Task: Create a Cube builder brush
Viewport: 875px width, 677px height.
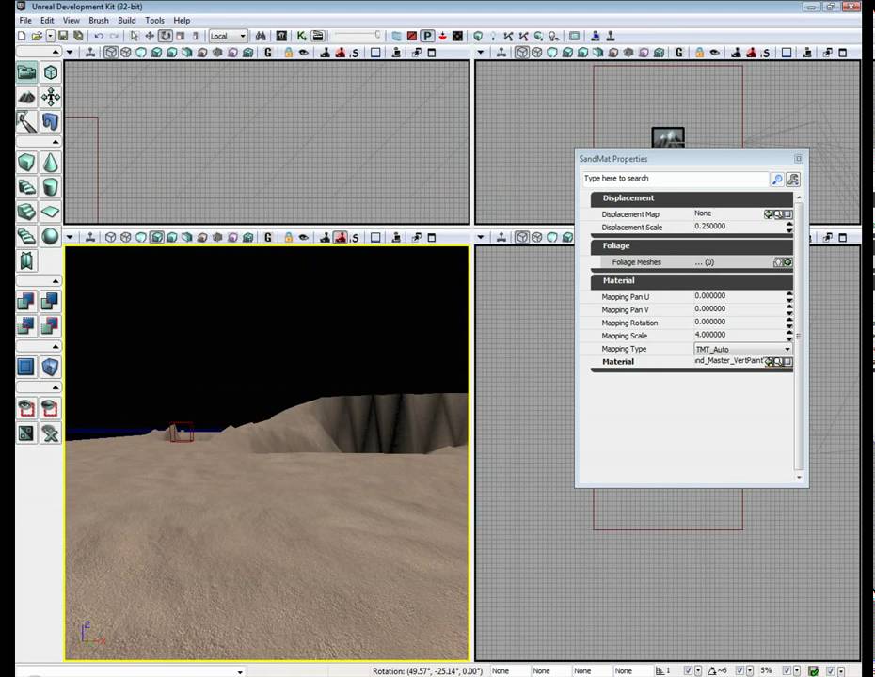Action: point(26,163)
